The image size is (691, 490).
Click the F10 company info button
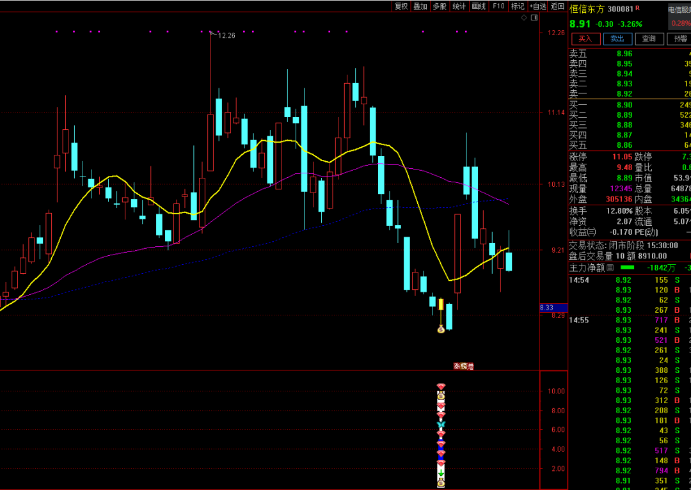pos(498,6)
